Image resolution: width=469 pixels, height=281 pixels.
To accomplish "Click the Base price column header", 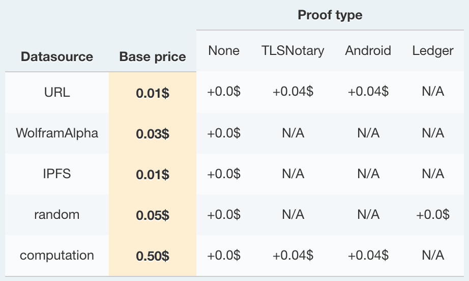I will pos(153,57).
